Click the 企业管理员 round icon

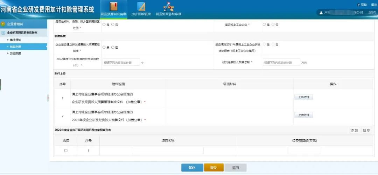coord(3,24)
